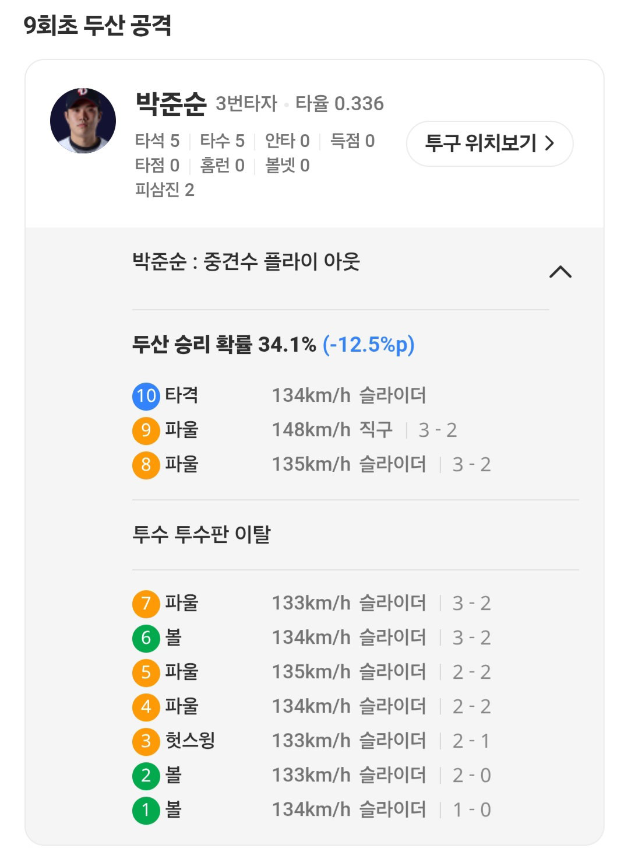Collapse the 중견수 플라이 아웃 details chevron
Image resolution: width=617 pixels, height=848 pixels.
560,272
